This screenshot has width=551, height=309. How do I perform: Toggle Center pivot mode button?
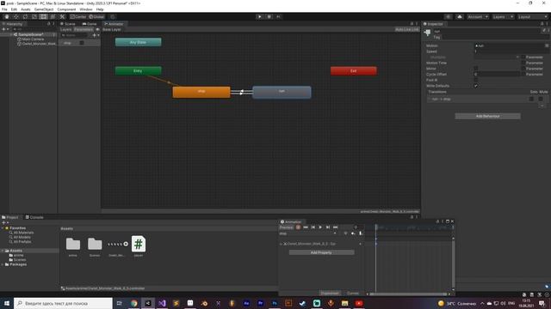coord(78,17)
